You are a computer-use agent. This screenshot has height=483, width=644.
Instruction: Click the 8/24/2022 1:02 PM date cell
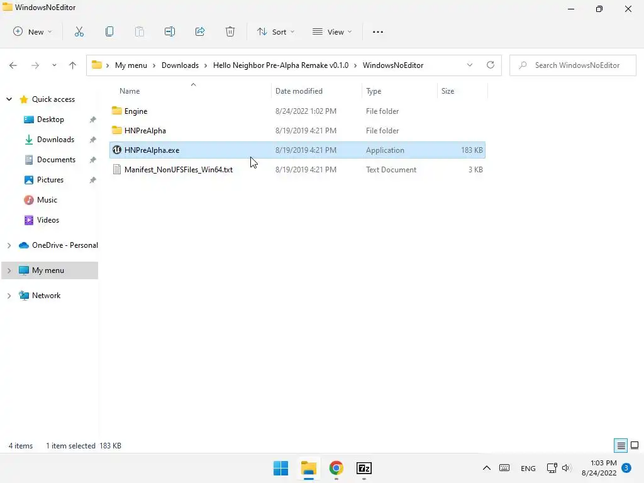tap(306, 111)
